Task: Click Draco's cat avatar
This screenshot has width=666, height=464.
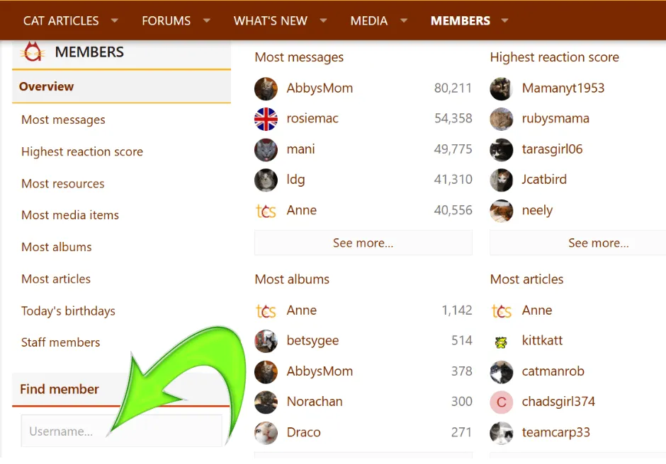Action: (266, 433)
